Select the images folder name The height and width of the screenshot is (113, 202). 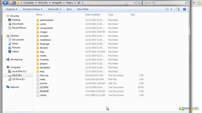coord(44,32)
